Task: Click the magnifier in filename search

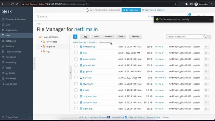Action: (204, 37)
